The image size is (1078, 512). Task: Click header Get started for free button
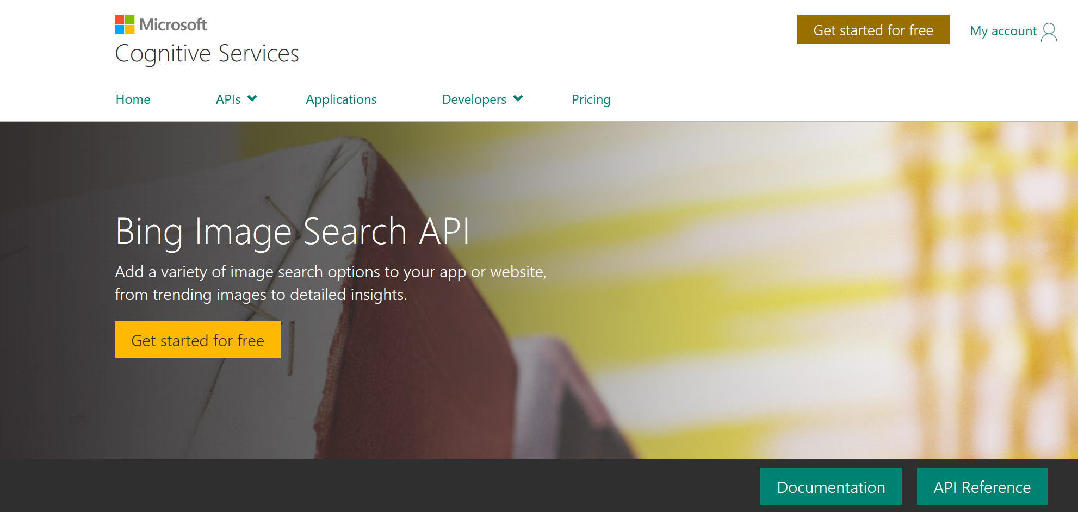873,29
